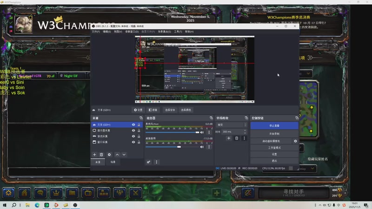This screenshot has width=372, height=209.
Task: Click 退出 button in controls panel
Action: pos(274,161)
